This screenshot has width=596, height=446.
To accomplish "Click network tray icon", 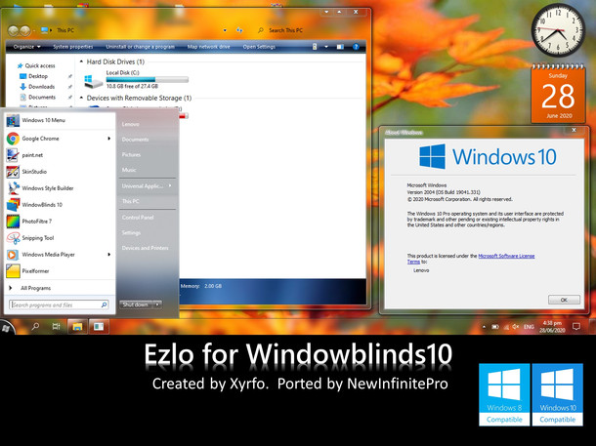I will click(506, 327).
